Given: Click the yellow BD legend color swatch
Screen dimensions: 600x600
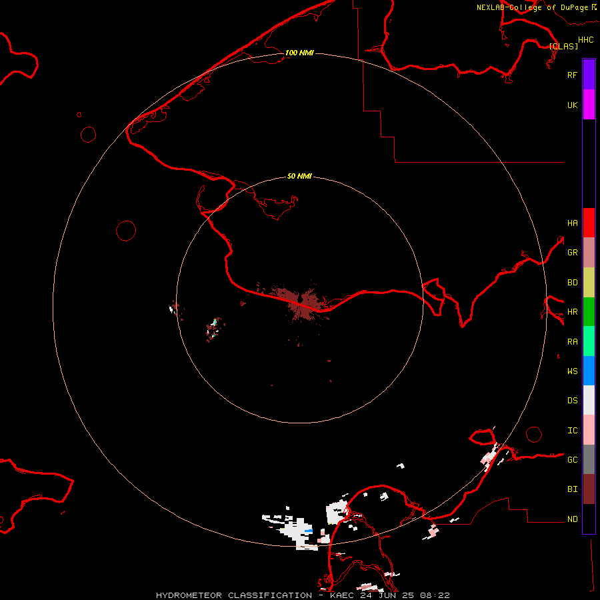Looking at the screenshot, I should pyautogui.click(x=589, y=283).
